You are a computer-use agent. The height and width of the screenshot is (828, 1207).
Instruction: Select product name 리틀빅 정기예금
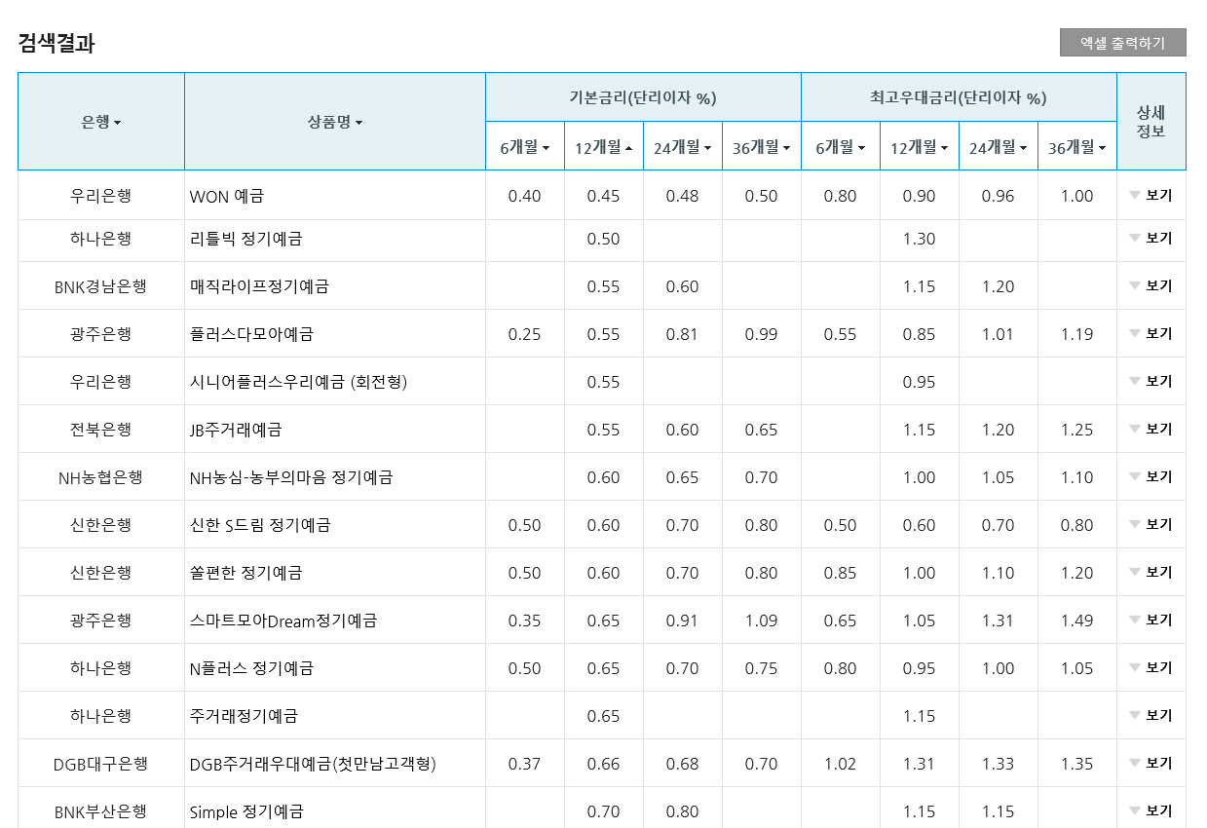point(245,239)
